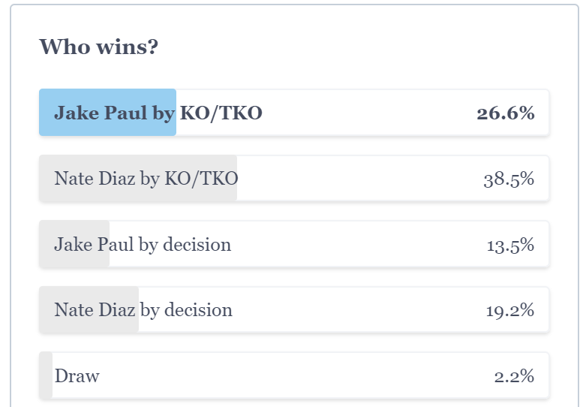Image resolution: width=586 pixels, height=407 pixels.
Task: Click the word 'decision' in Nate Diaz row
Action: (x=198, y=310)
